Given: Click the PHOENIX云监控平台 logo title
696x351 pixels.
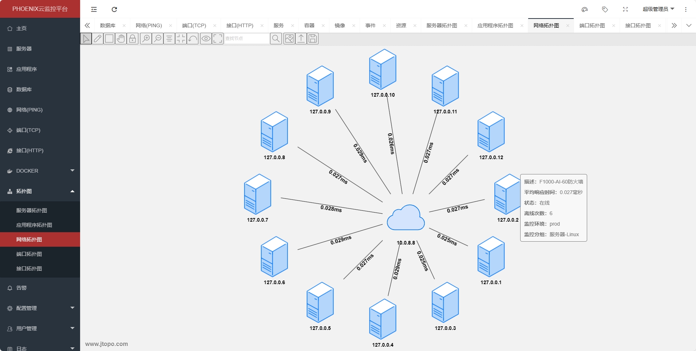Looking at the screenshot, I should 40,9.
